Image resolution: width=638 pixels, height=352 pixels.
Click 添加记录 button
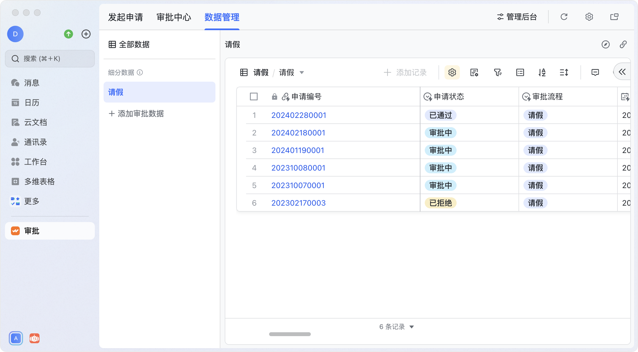(x=405, y=73)
